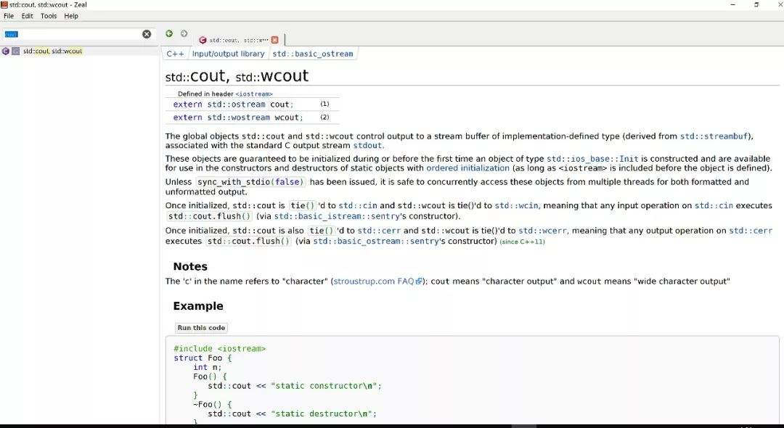Image resolution: width=784 pixels, height=428 pixels.
Task: Click the std::cout, std::wcout page heading
Action: [237, 76]
